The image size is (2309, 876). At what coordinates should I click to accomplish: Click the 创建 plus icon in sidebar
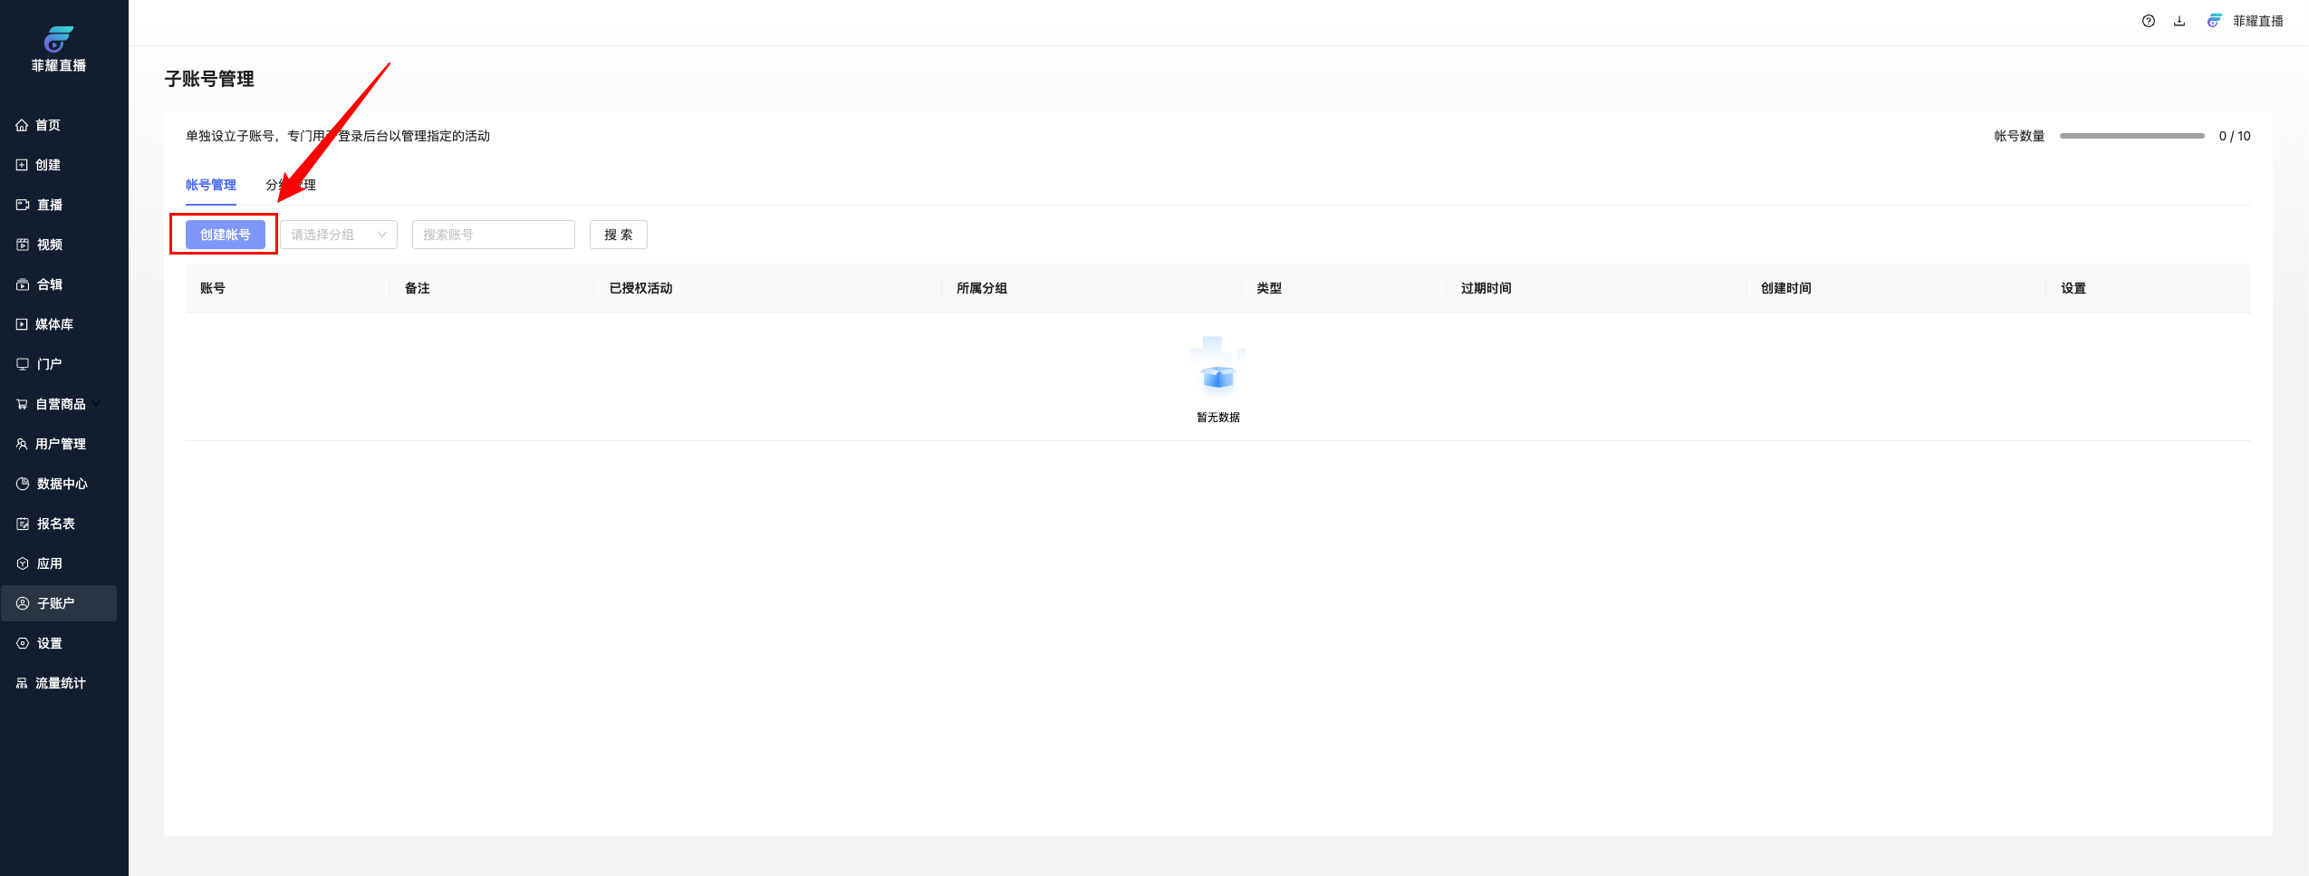pyautogui.click(x=22, y=165)
